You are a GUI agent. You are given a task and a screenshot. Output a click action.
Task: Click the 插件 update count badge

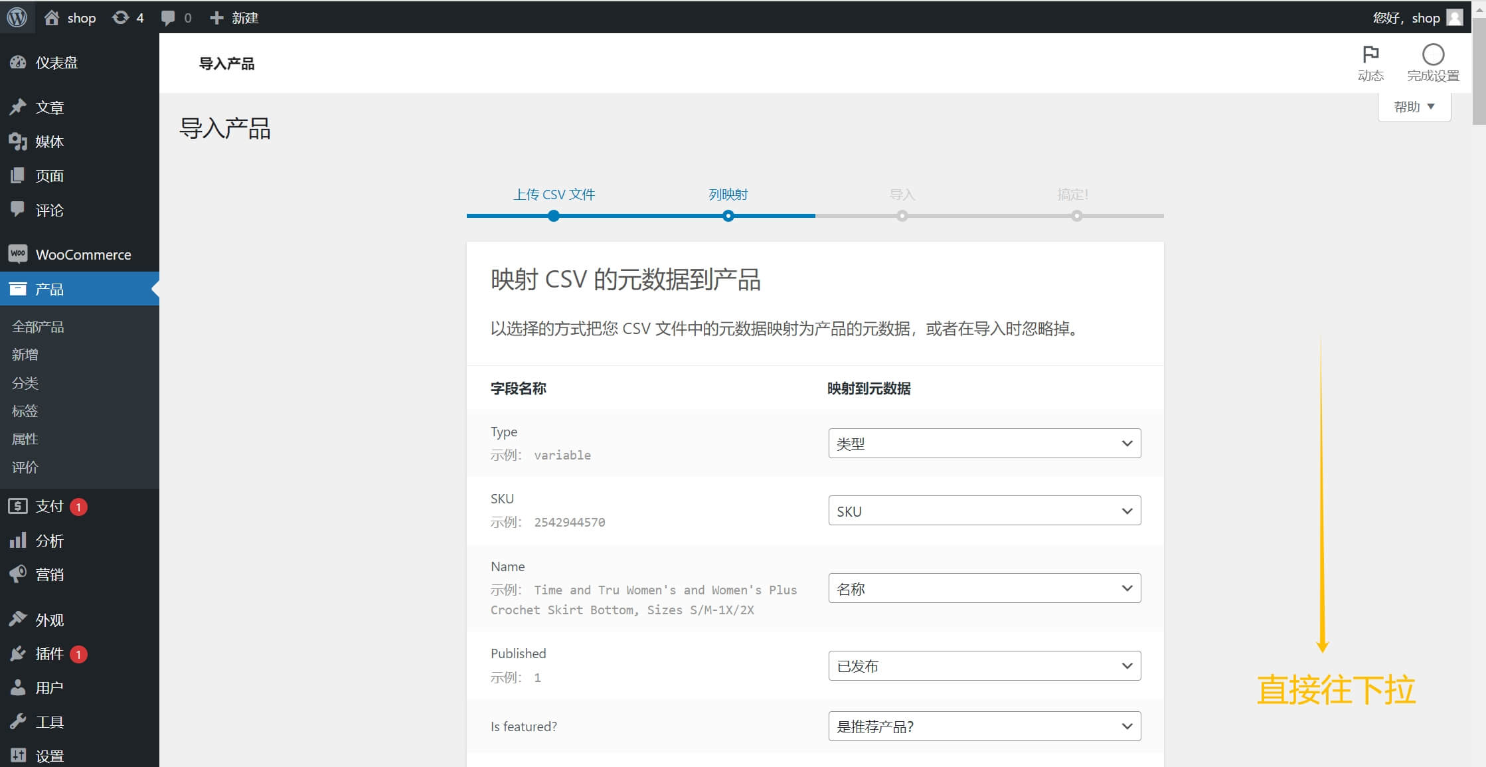click(78, 654)
